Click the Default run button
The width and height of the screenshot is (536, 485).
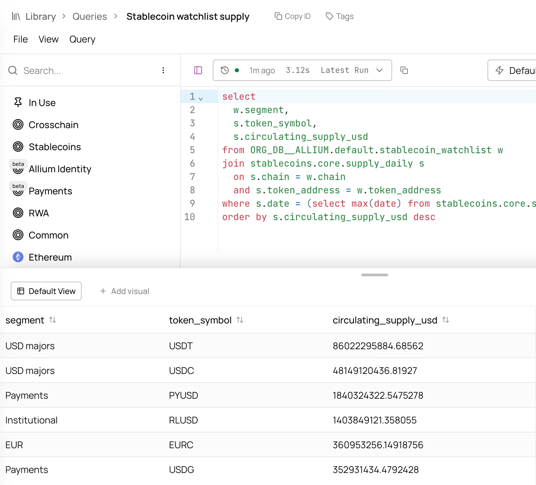click(512, 70)
